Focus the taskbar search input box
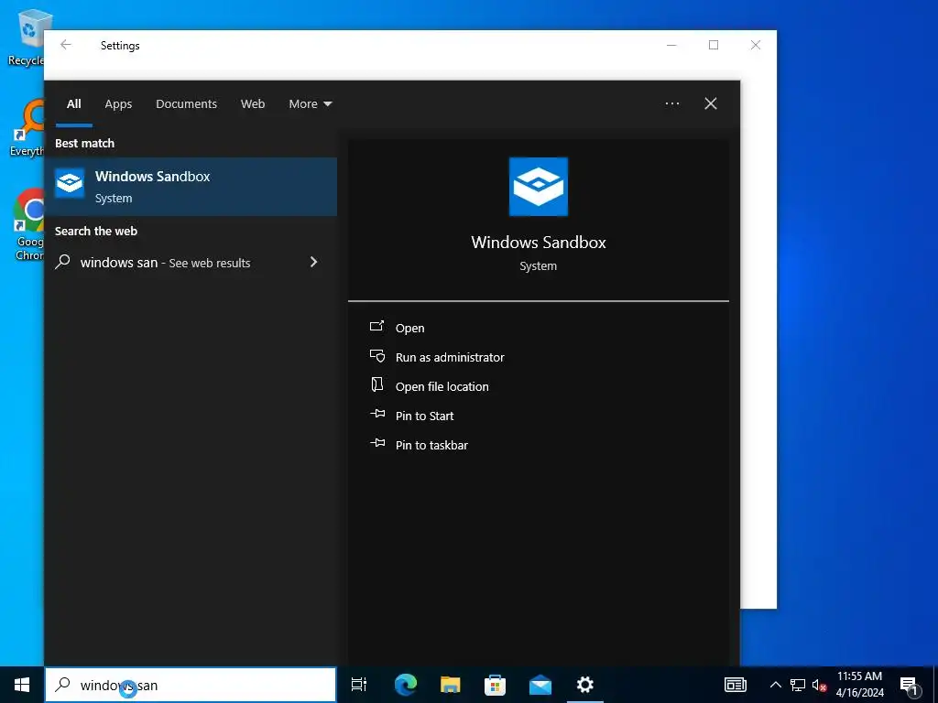Image resolution: width=938 pixels, height=703 pixels. [191, 685]
